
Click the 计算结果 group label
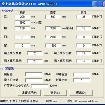[8, 69]
